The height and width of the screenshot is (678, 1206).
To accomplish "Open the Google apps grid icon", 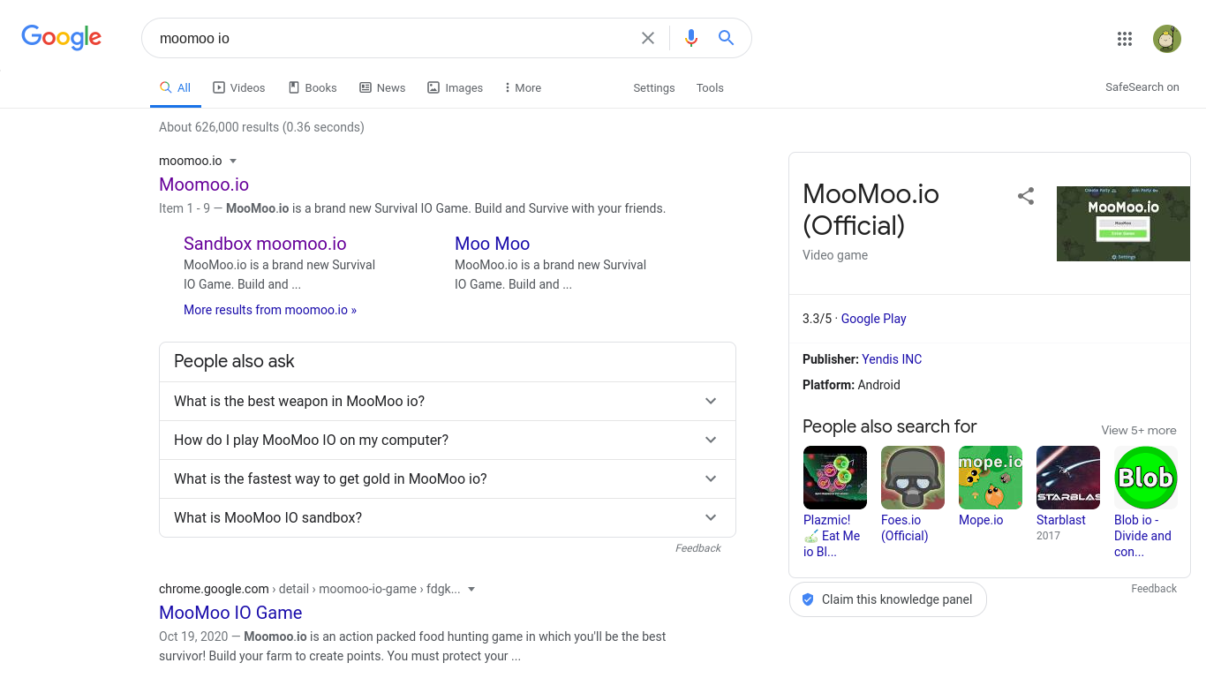I will coord(1125,39).
